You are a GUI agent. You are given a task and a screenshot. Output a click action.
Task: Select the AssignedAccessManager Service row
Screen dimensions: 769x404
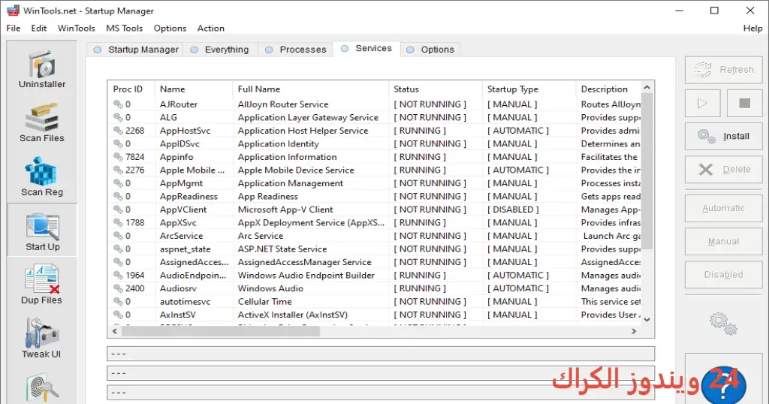click(374, 262)
